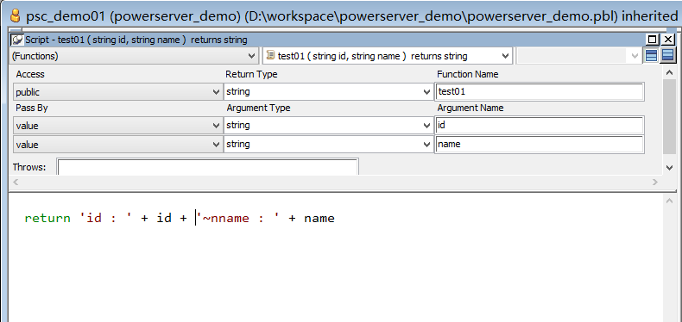Click the Throws input field

tap(208, 167)
